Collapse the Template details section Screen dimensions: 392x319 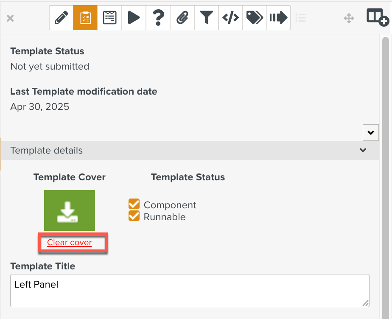click(x=363, y=151)
